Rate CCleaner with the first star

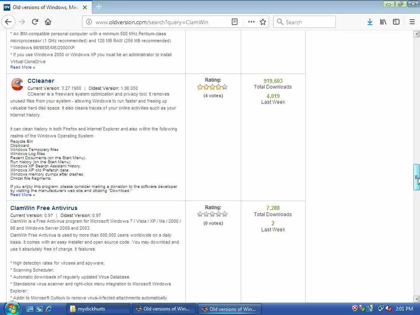coord(200,87)
